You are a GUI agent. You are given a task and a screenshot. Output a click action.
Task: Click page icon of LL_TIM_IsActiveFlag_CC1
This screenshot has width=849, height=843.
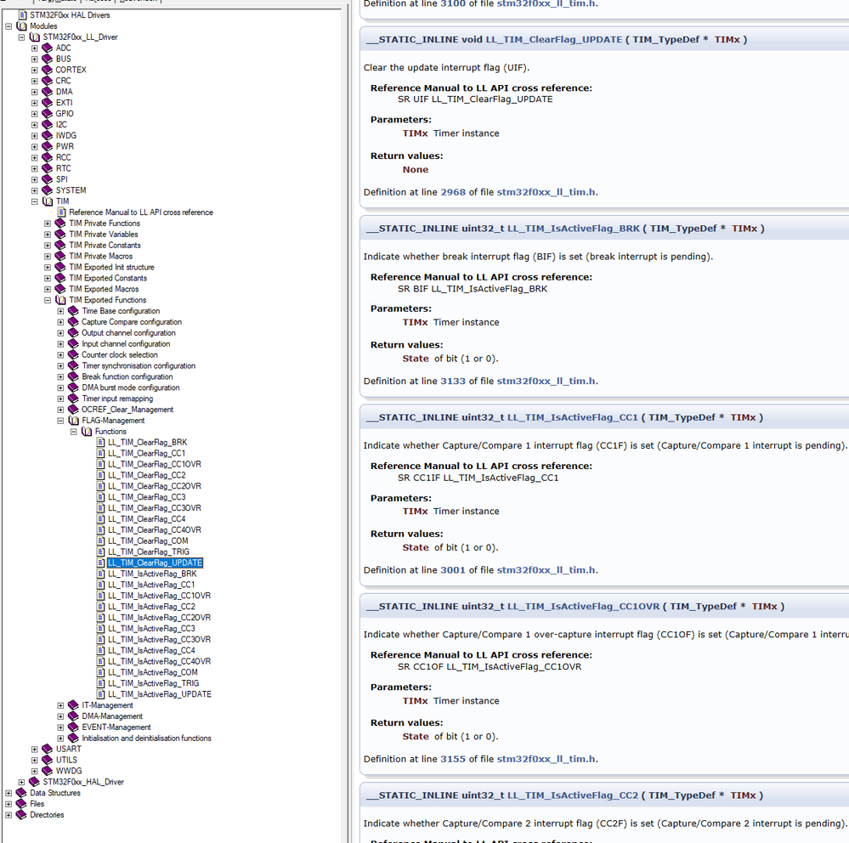(101, 585)
